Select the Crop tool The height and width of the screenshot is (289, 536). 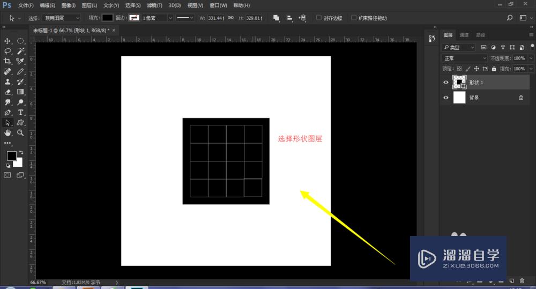[7, 61]
